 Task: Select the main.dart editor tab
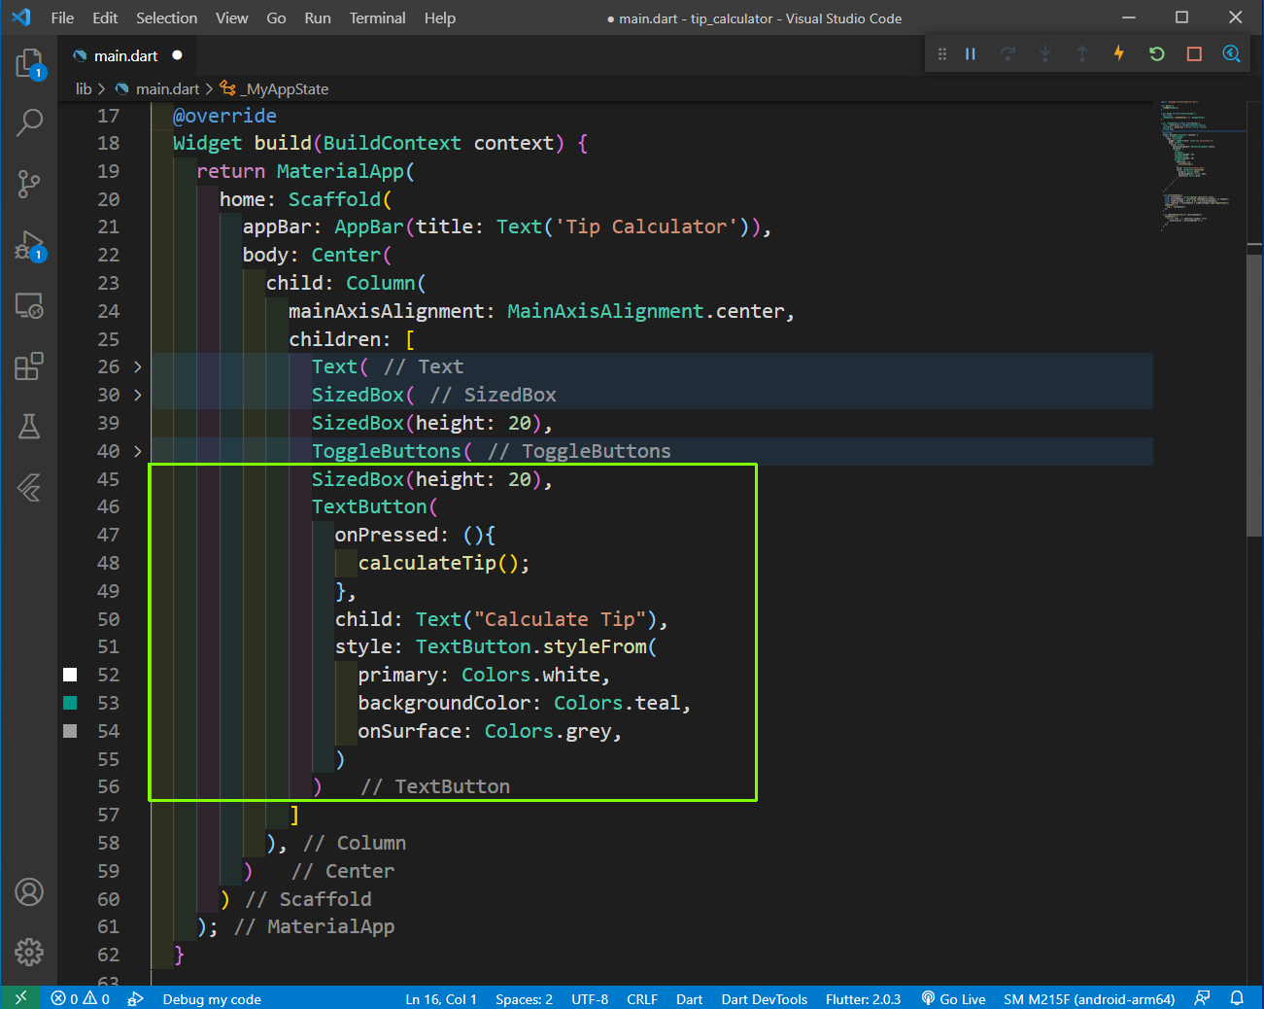126,55
